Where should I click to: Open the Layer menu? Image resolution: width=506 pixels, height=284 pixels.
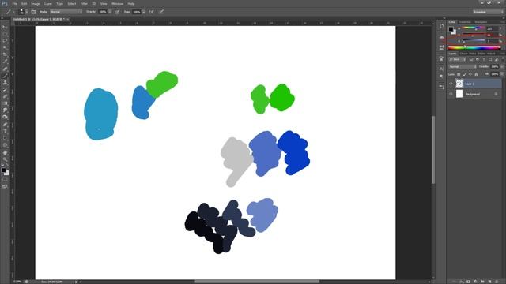pos(47,3)
